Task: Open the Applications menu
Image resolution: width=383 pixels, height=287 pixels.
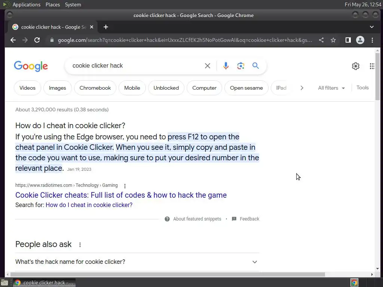Action: [27, 4]
